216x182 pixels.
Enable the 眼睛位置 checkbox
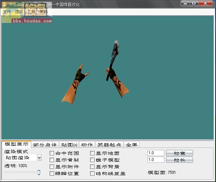pos(52,173)
